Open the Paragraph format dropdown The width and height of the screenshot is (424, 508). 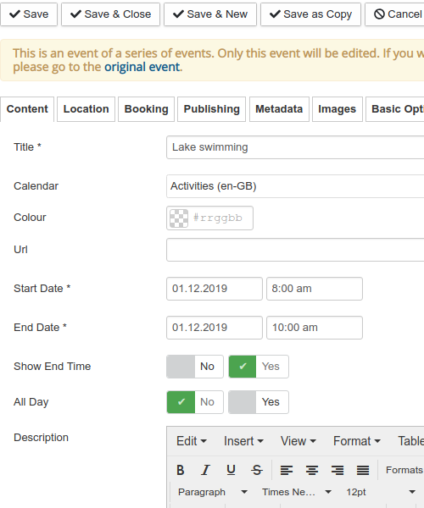[x=213, y=492]
